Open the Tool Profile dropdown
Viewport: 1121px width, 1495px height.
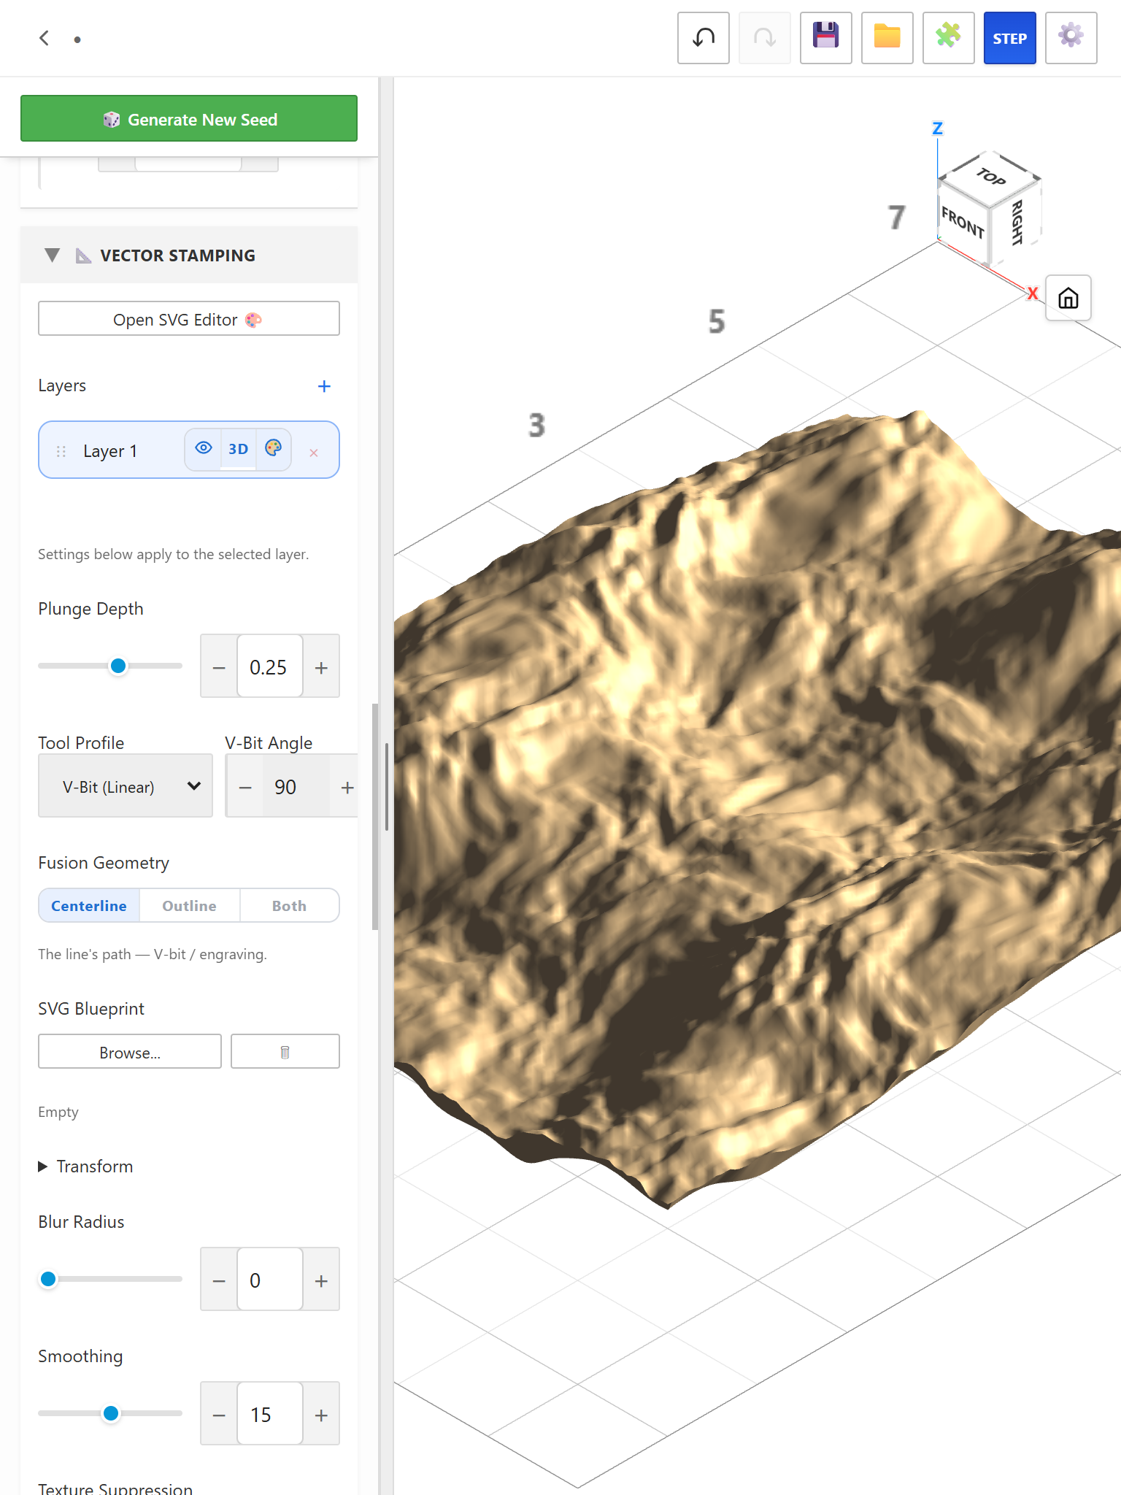[126, 786]
